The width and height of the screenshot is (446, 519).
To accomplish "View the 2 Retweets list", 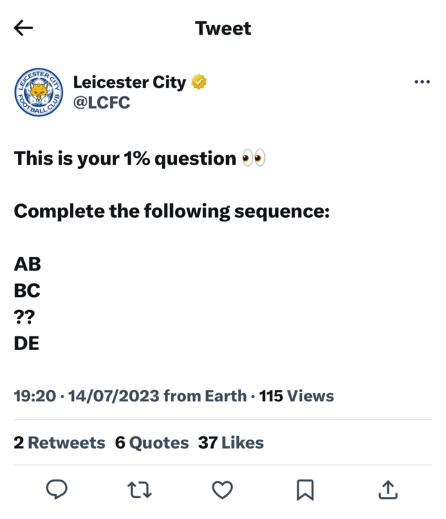I will coord(59,443).
